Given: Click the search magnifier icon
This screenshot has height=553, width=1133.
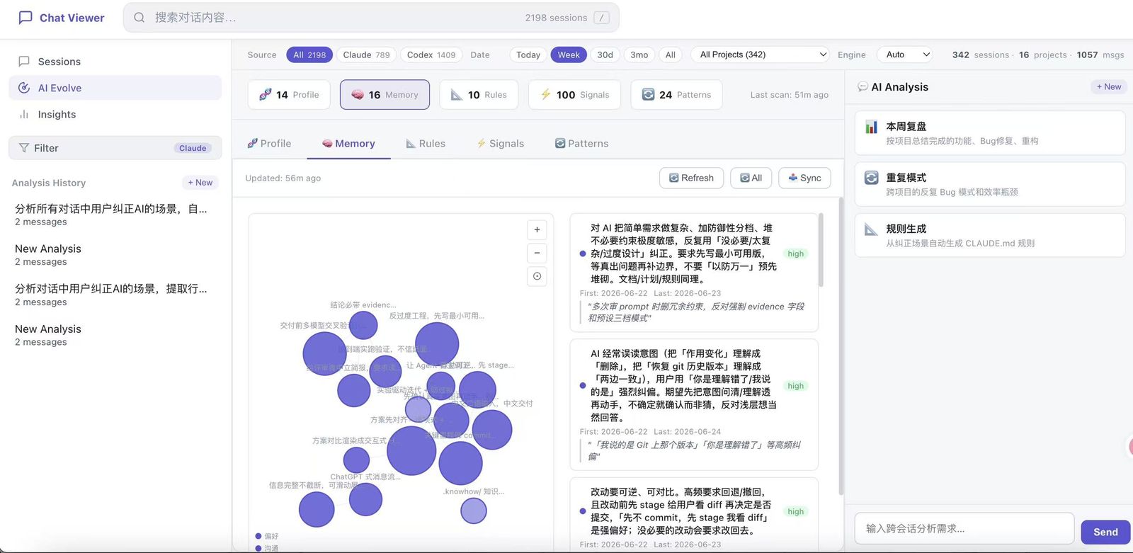Looking at the screenshot, I should [x=140, y=18].
